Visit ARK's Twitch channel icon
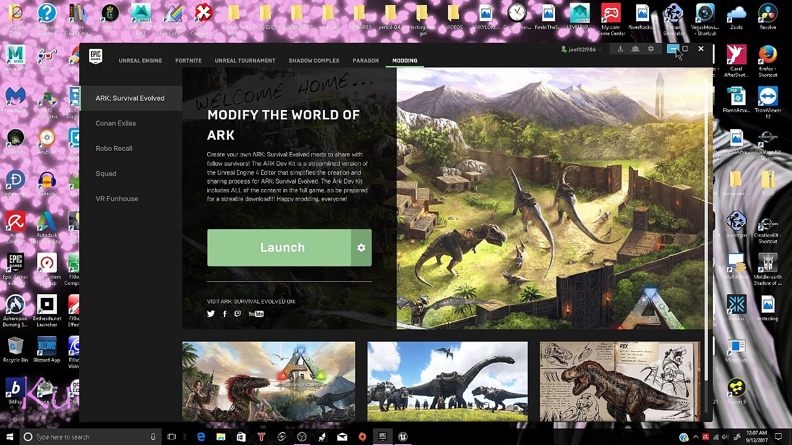792x445 pixels. (238, 314)
